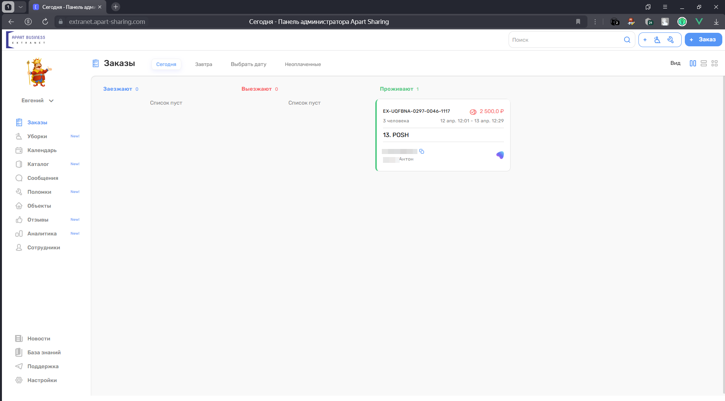Click the booking source logo on the POSH card
Screen dimensions: 725x401
pos(500,155)
